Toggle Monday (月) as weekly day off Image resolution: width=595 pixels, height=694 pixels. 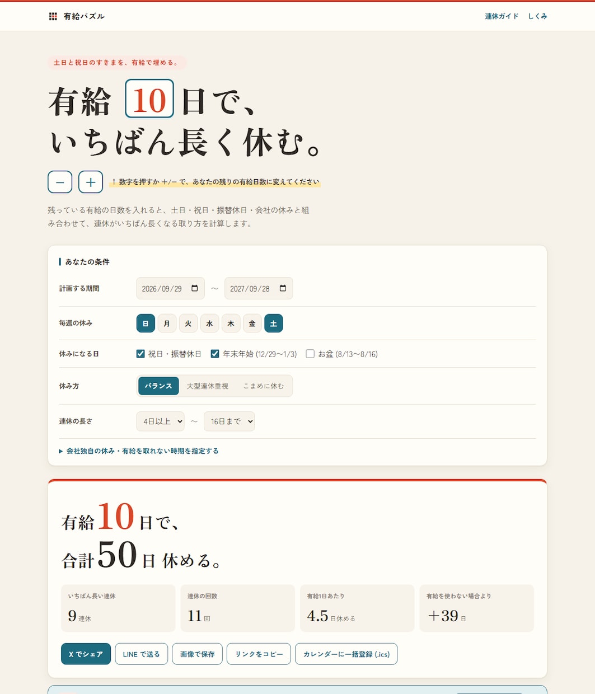click(x=167, y=323)
